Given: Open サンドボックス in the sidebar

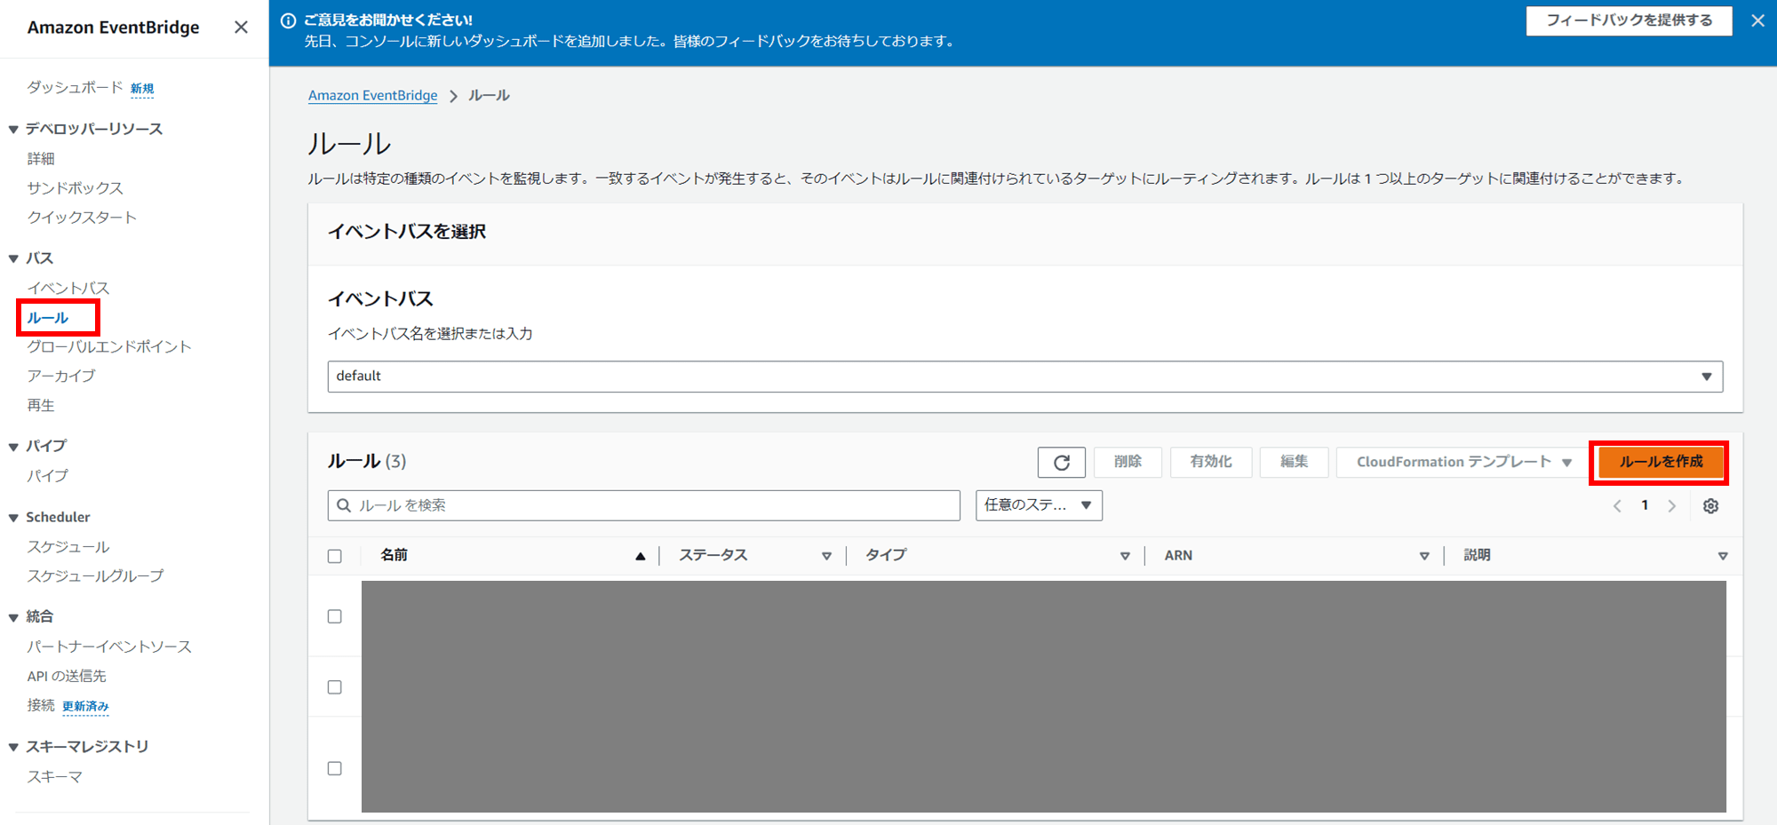Looking at the screenshot, I should click(x=75, y=188).
